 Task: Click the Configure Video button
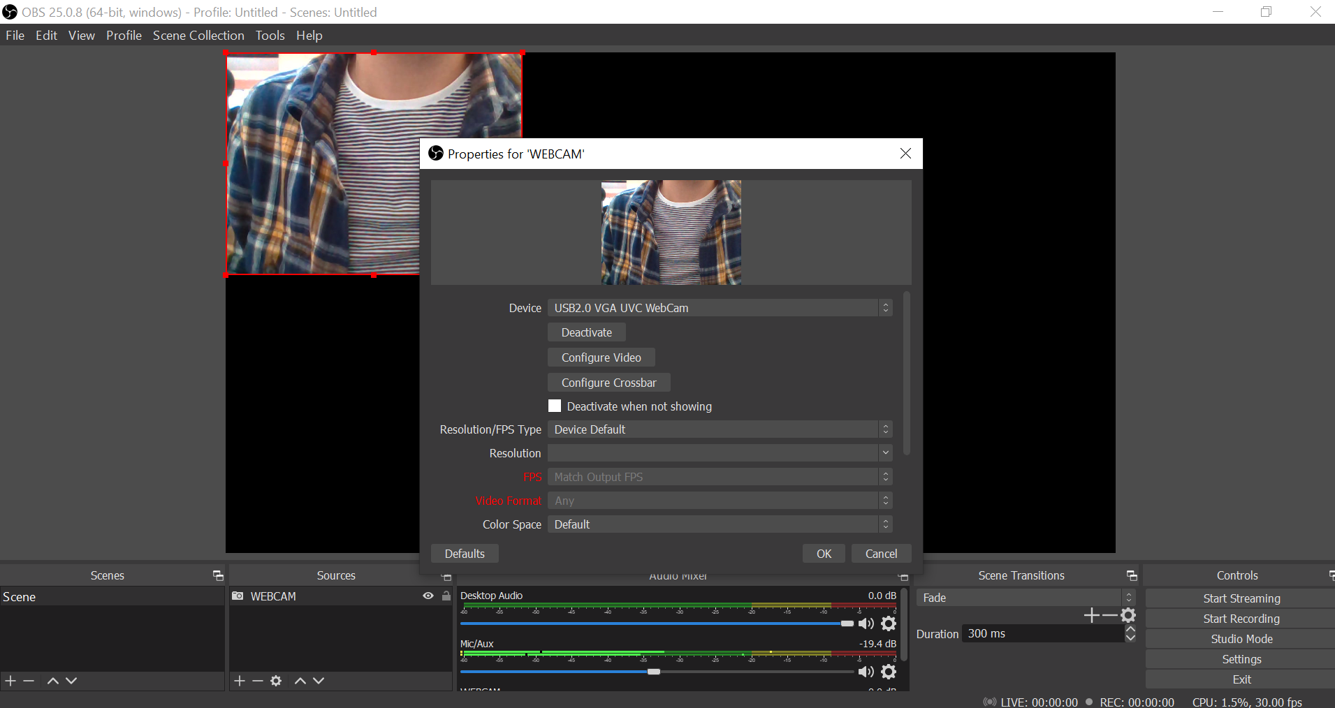coord(601,357)
